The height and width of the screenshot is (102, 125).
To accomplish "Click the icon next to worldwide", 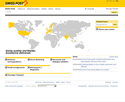I will click(86, 9).
